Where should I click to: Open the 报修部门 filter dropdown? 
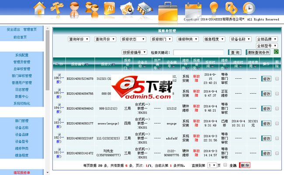pyautogui.click(x=161, y=39)
